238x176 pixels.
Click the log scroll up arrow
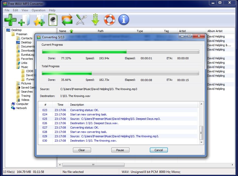tap(201, 104)
